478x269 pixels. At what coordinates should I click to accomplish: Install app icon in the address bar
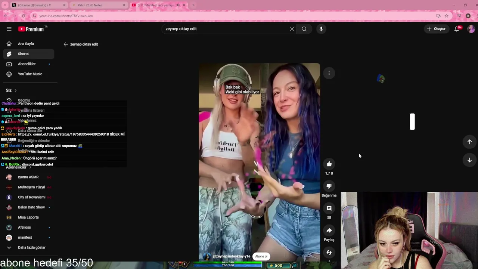[x=438, y=16]
